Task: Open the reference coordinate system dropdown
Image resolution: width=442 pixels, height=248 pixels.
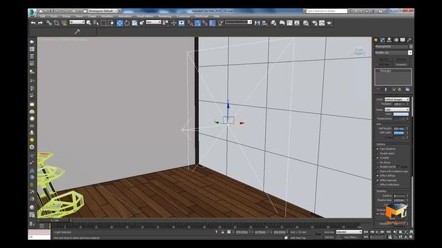Action: click(x=153, y=22)
